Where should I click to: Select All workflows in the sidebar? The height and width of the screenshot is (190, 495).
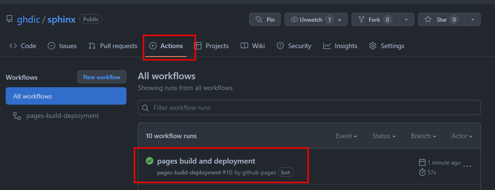tap(66, 96)
